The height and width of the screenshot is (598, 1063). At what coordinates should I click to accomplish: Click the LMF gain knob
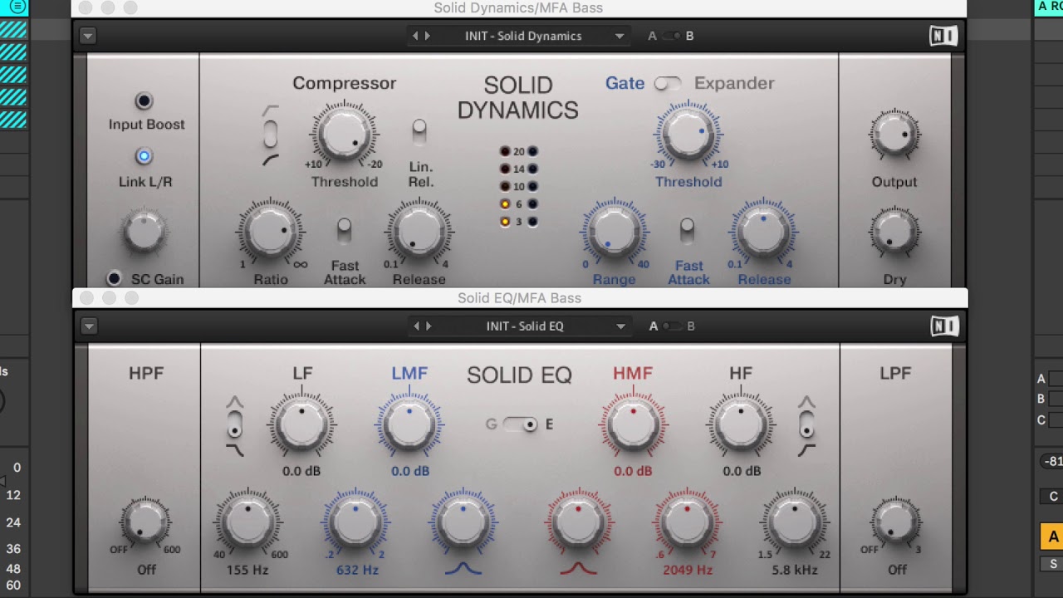409,424
